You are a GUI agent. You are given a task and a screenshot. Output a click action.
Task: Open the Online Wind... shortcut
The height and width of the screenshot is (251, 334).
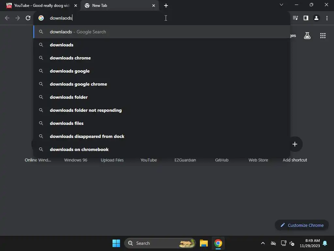point(38,160)
